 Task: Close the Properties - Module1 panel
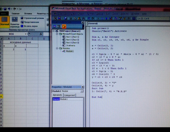coord(83,87)
